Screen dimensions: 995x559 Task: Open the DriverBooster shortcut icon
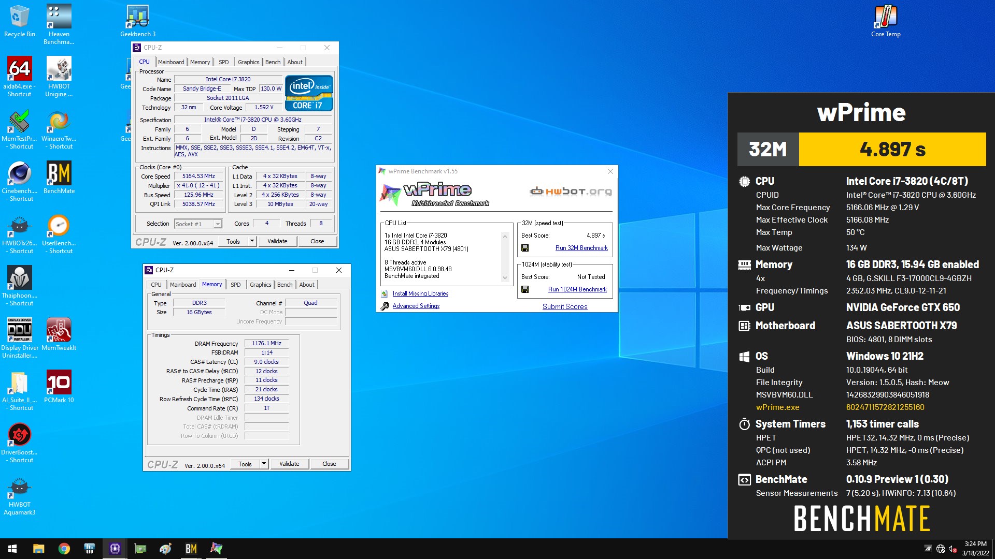coord(20,443)
